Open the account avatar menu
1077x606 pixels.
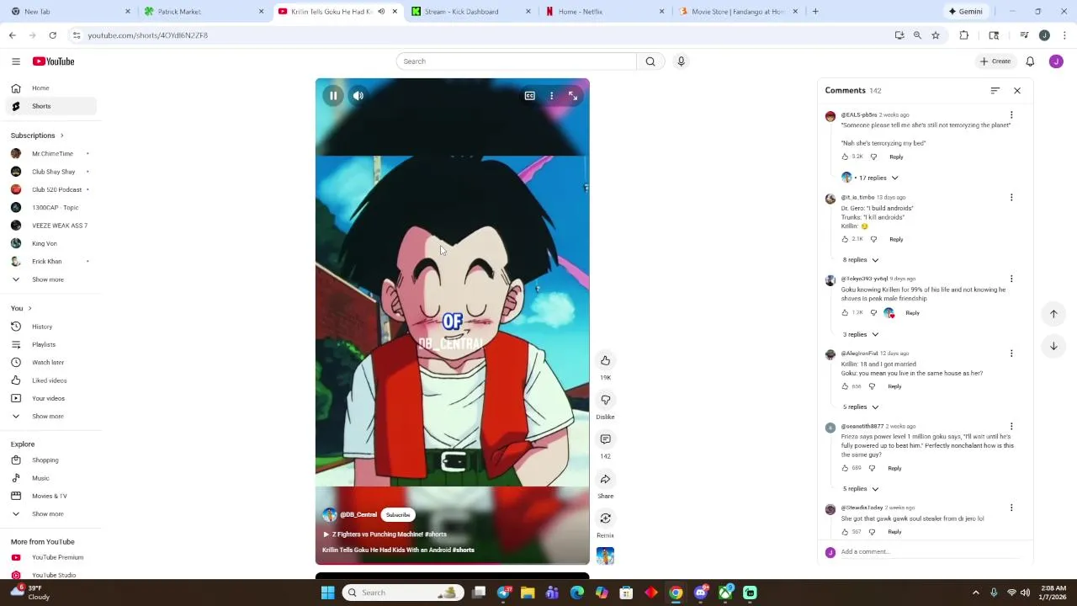click(x=1056, y=61)
